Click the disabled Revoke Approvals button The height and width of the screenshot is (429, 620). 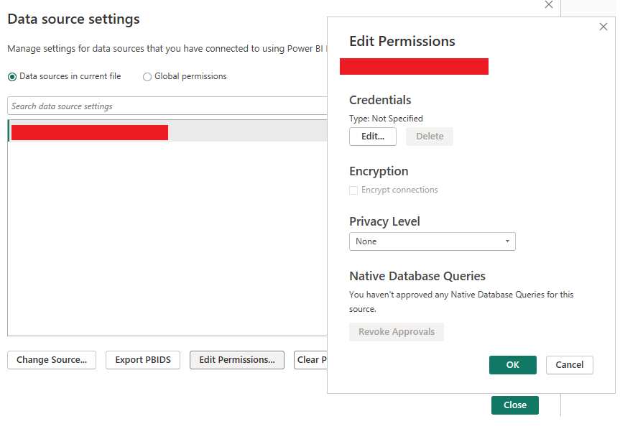(397, 332)
